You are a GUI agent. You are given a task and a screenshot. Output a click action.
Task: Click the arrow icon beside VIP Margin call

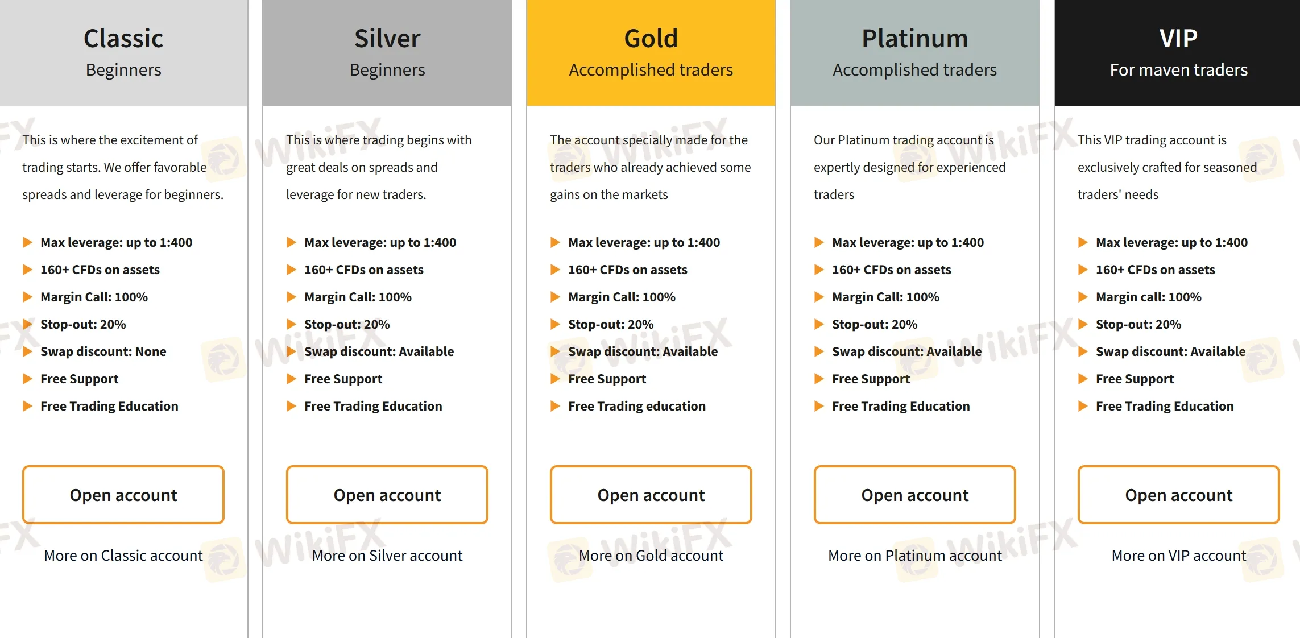pyautogui.click(x=1082, y=297)
